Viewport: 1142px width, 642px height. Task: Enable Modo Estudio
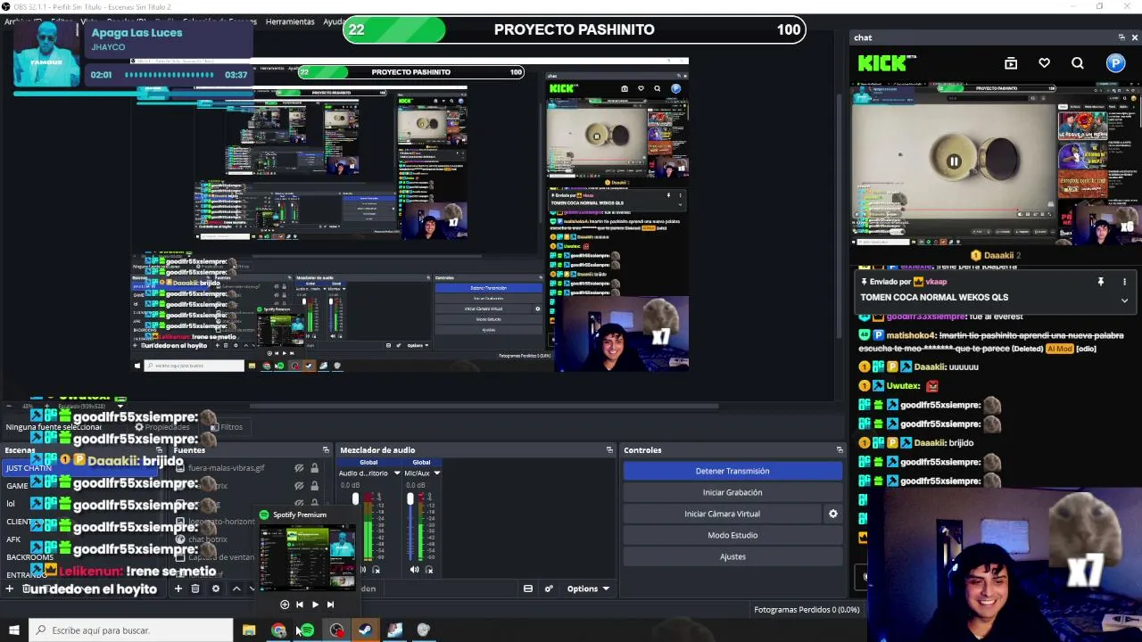pyautogui.click(x=732, y=535)
